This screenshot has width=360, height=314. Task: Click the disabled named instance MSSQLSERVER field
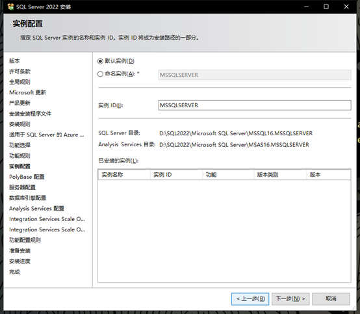tap(255, 75)
